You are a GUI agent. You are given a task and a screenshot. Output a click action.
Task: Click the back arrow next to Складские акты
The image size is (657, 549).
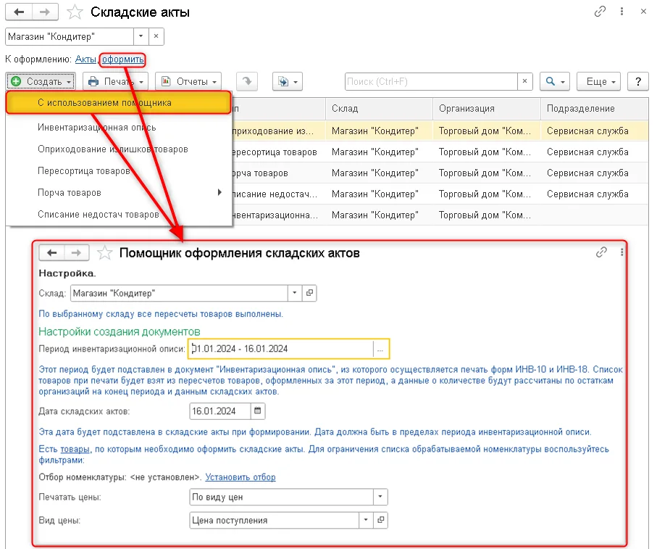coord(18,12)
